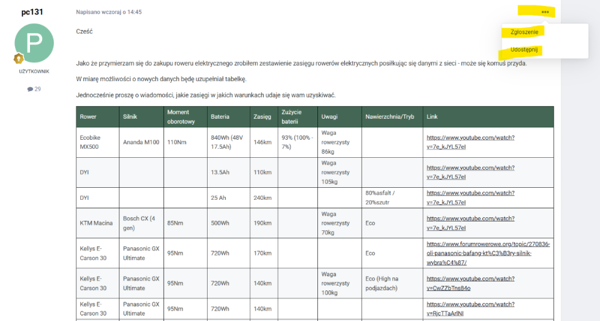Viewport: 600px width, 321px height.
Task: Click the 'Rower' column header
Action: point(98,117)
